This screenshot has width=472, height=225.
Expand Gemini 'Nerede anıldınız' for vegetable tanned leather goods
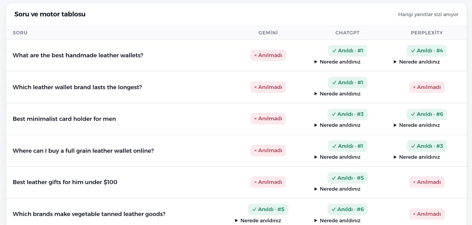[258, 221]
